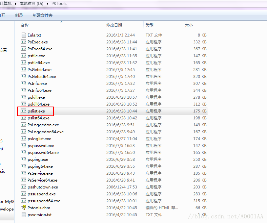Select the pslist.exe icon
The width and height of the screenshot is (267, 223).
(24, 111)
